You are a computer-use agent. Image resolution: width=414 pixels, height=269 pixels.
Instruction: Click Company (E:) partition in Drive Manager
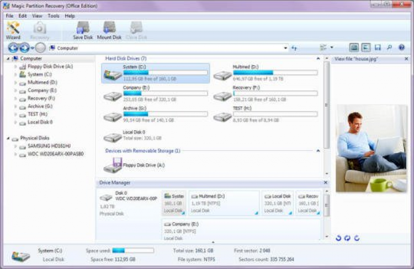click(241, 230)
